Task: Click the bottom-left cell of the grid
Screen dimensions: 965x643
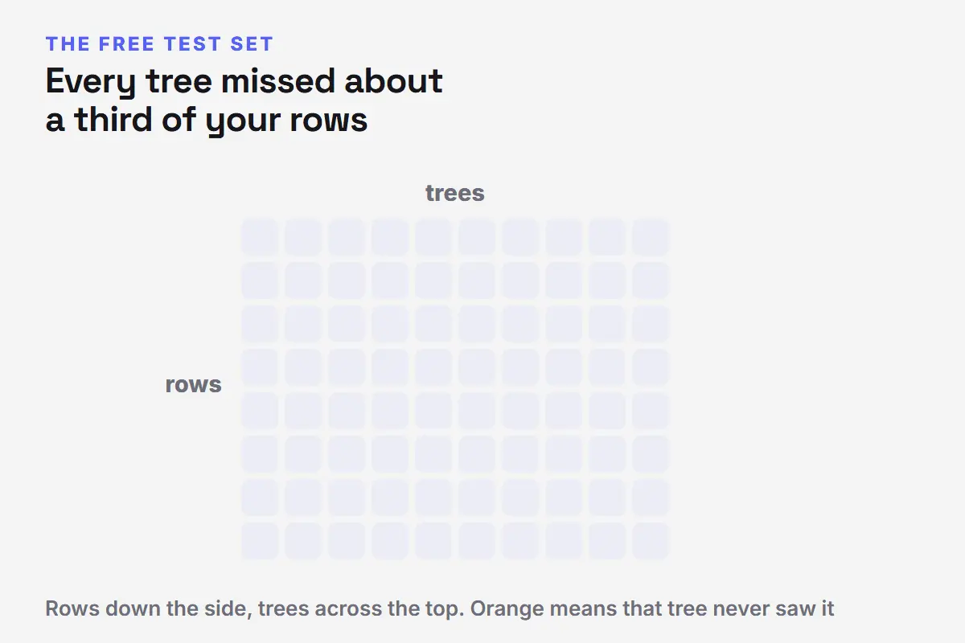Action: tap(260, 541)
